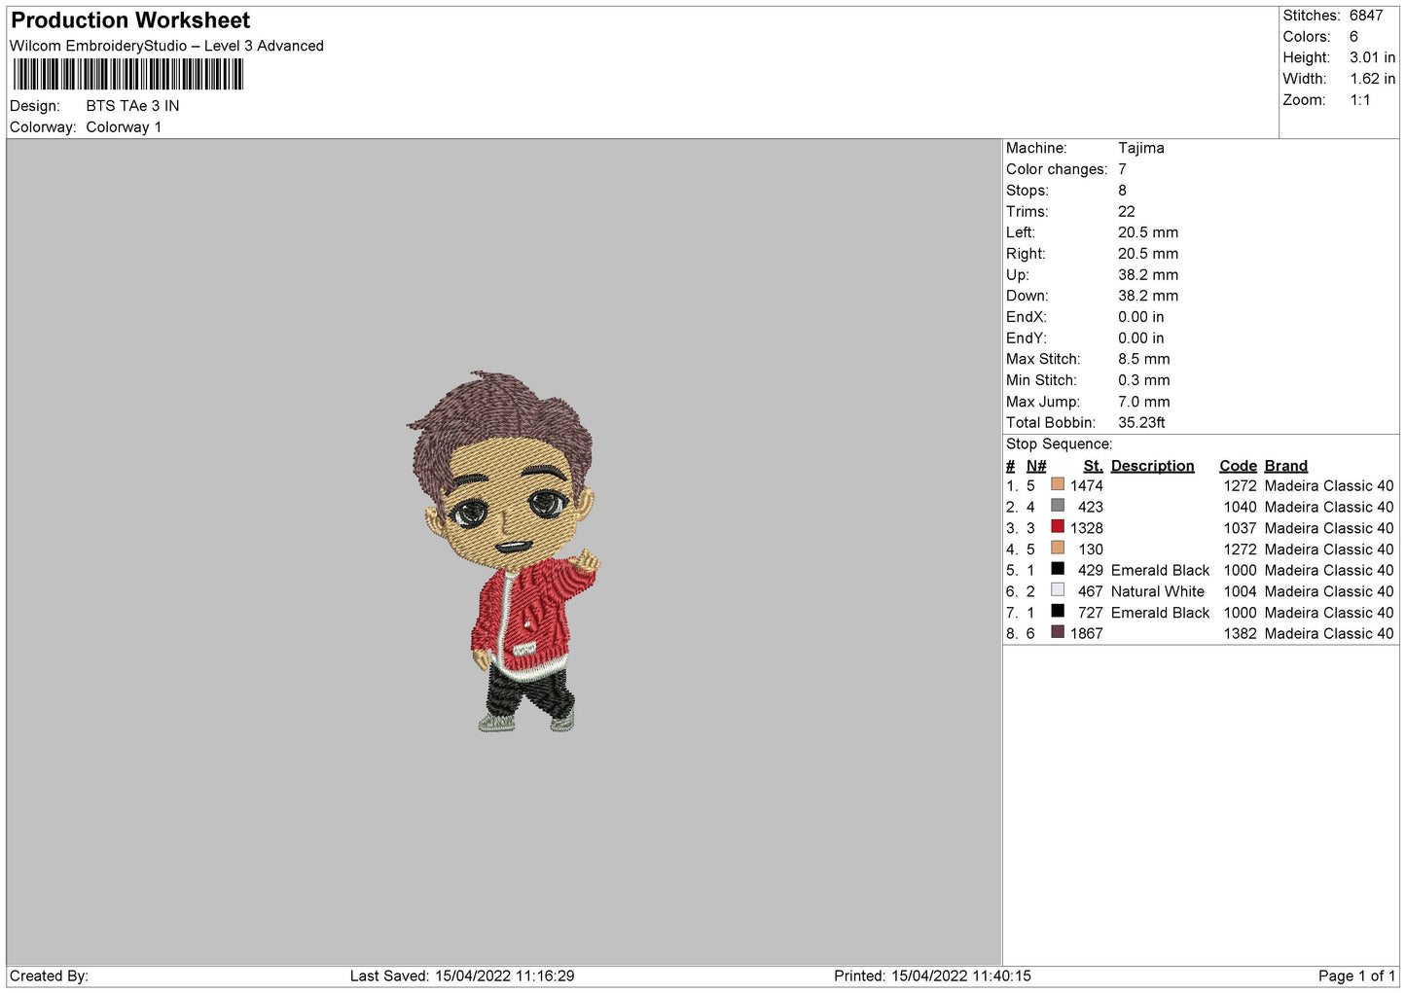Click stitch count 1474 in row 1

[x=1087, y=485]
